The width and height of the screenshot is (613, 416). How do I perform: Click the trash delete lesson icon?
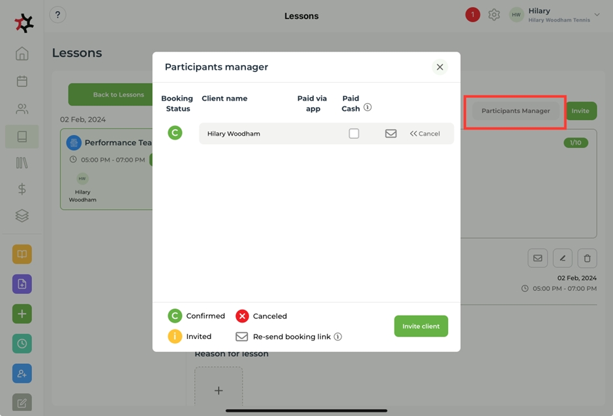(587, 258)
